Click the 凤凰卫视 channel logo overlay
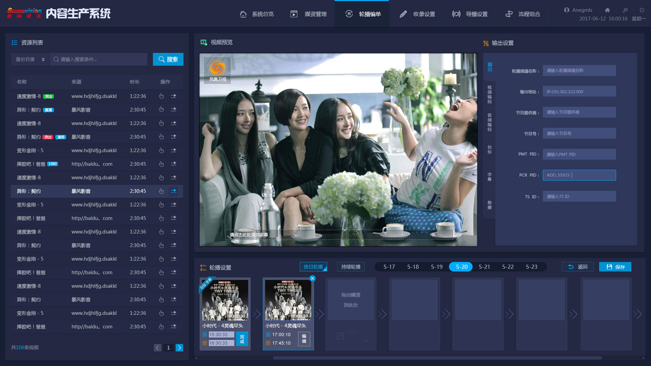Image resolution: width=651 pixels, height=366 pixels. click(x=217, y=70)
